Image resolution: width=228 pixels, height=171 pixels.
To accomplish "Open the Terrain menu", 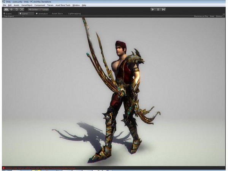I will pos(50,5).
